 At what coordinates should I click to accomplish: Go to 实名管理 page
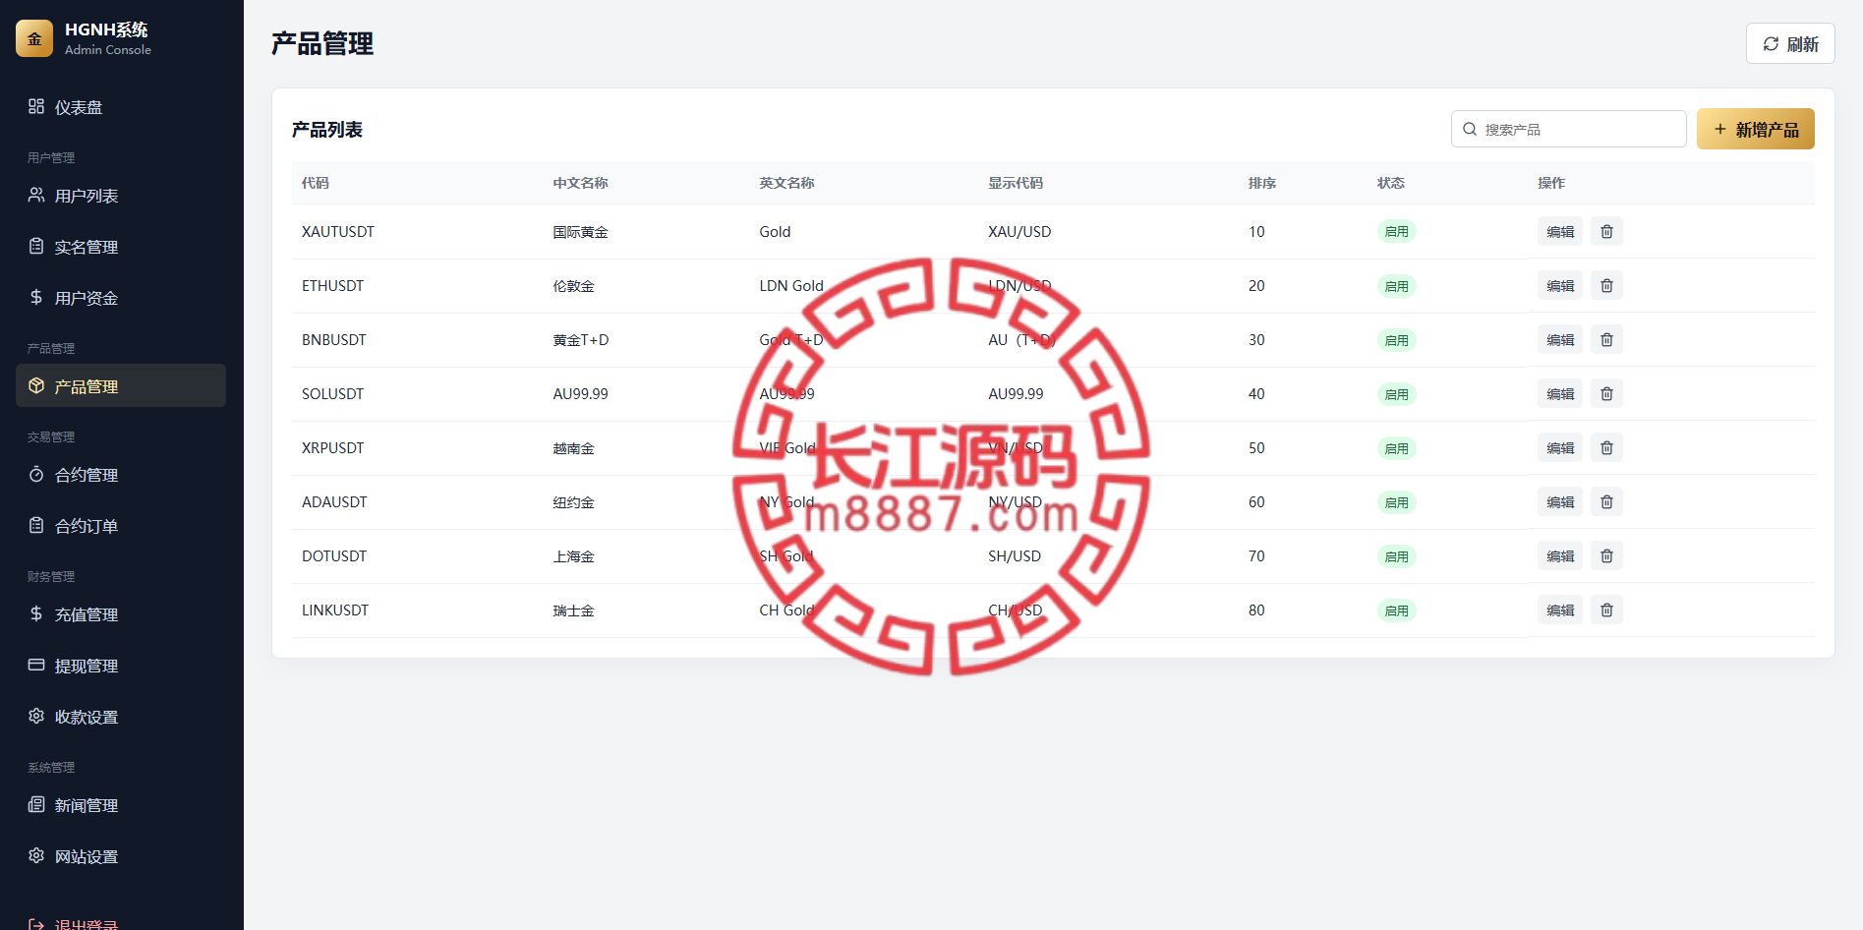121,247
